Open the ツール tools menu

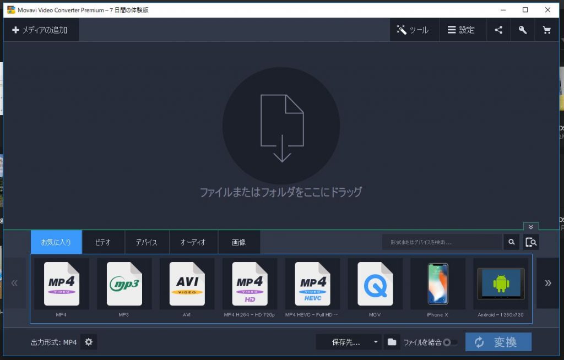pyautogui.click(x=414, y=30)
